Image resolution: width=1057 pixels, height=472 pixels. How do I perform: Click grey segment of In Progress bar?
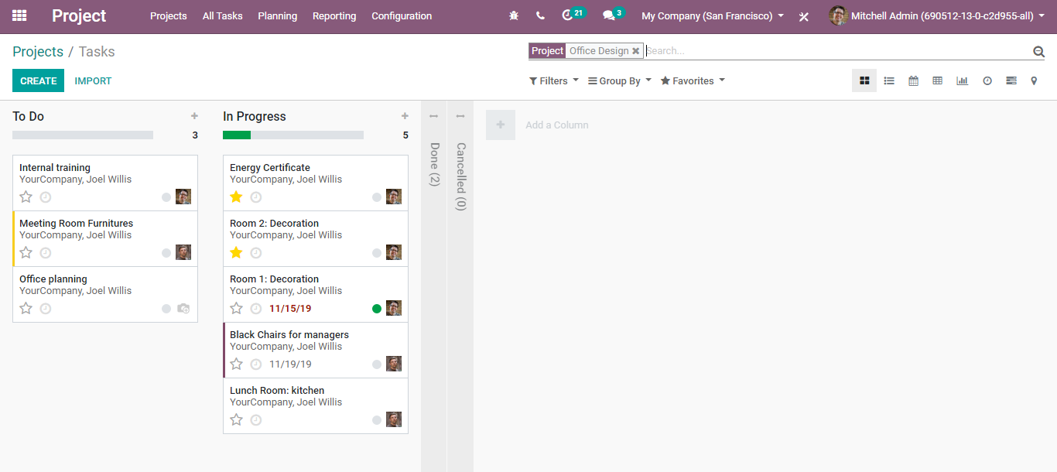pyautogui.click(x=307, y=135)
